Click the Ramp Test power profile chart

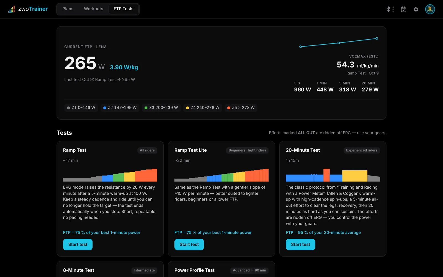click(110, 175)
